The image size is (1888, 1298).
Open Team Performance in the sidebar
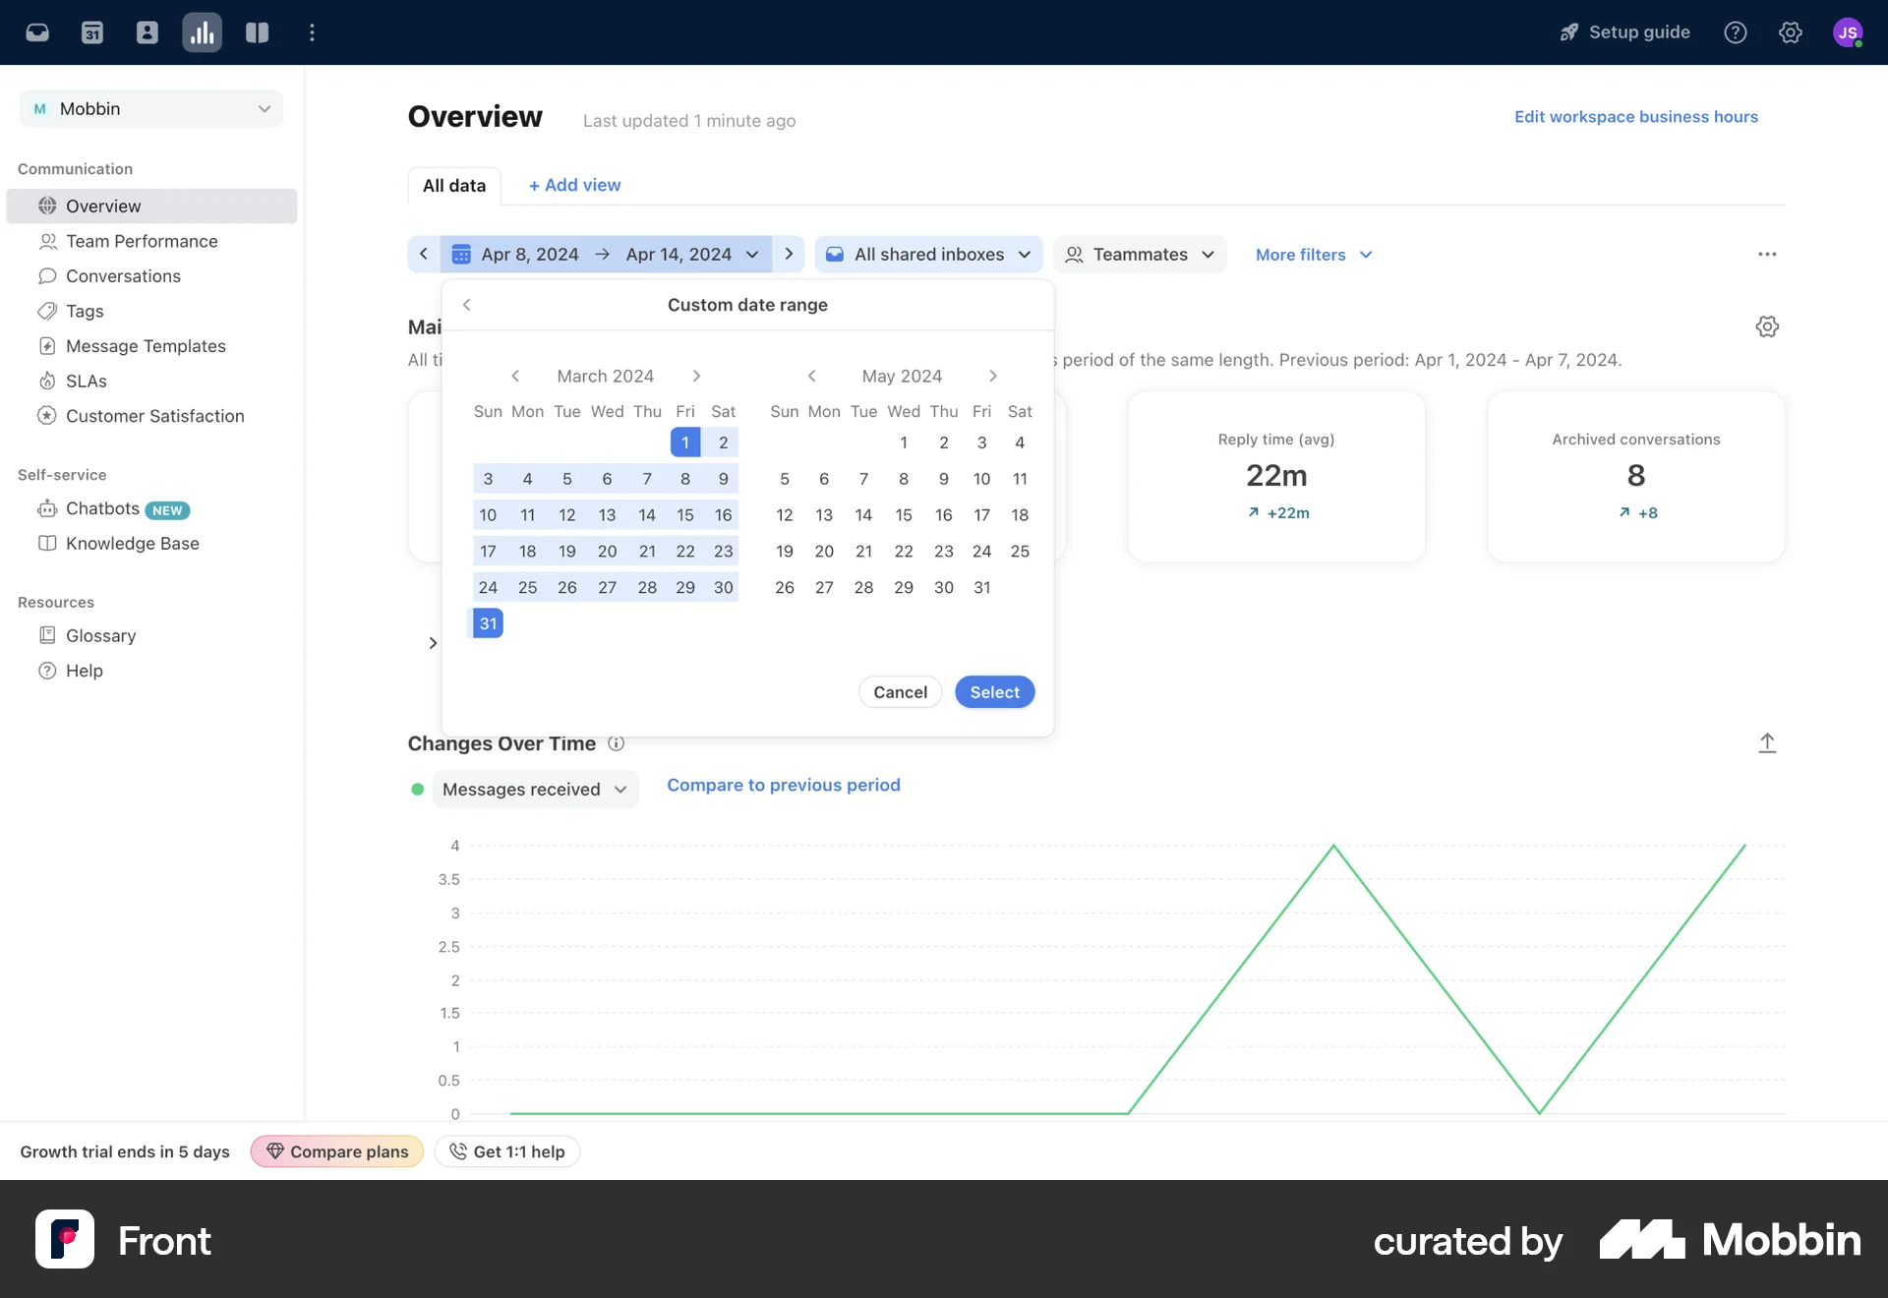[x=141, y=241]
